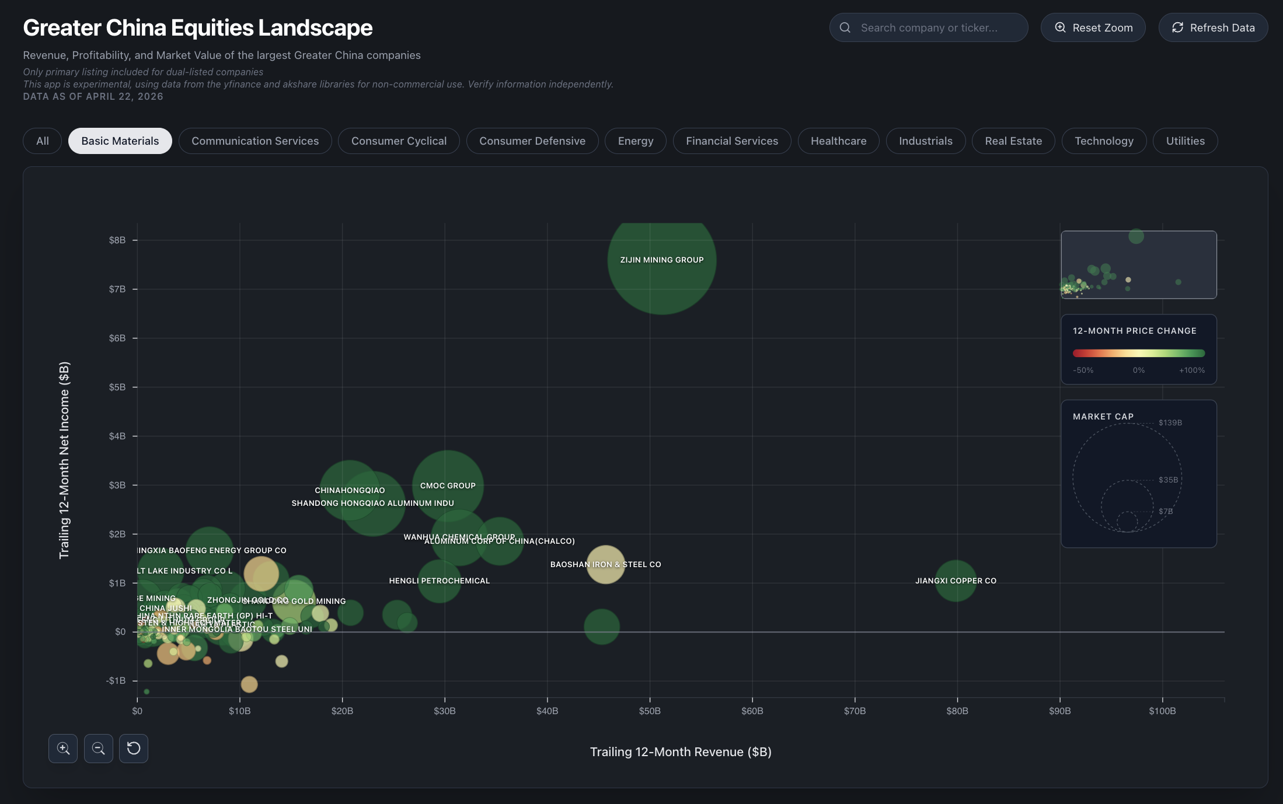This screenshot has width=1283, height=804.
Task: Click the Reset Zoom button
Action: click(1093, 27)
